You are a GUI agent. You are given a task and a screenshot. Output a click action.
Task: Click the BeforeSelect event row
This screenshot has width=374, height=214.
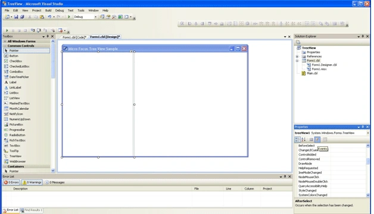pos(330,146)
